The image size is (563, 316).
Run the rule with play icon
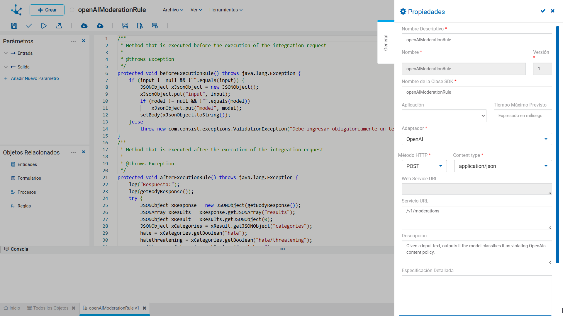pos(44,26)
